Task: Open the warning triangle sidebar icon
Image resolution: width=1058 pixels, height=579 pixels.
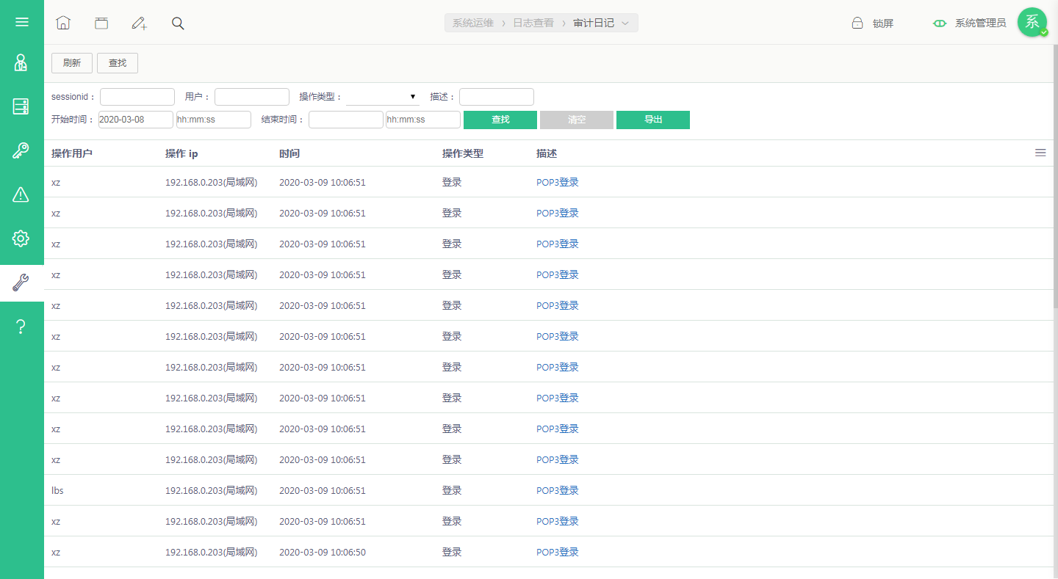Action: click(21, 194)
